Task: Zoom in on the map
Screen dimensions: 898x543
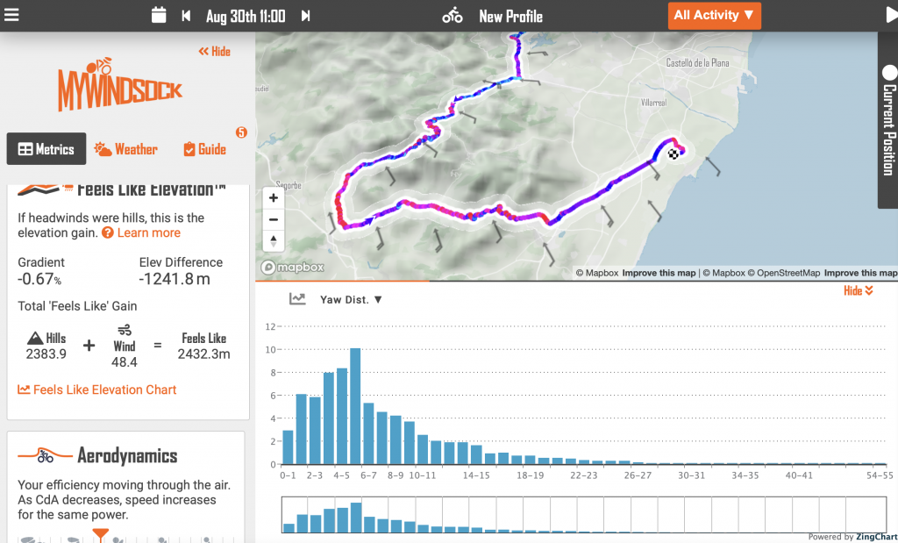Action: [x=274, y=198]
